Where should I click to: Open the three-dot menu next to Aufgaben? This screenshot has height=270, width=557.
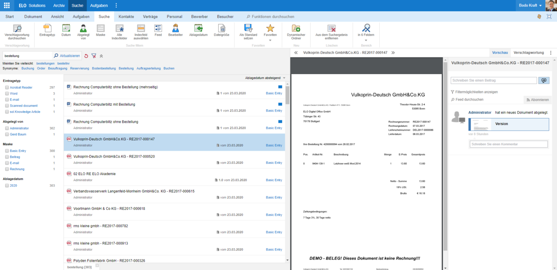click(x=116, y=6)
